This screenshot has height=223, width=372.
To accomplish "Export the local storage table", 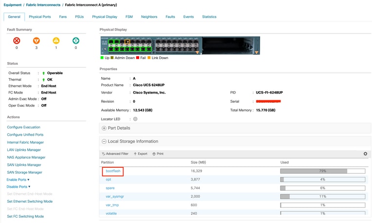I will click(141, 154).
